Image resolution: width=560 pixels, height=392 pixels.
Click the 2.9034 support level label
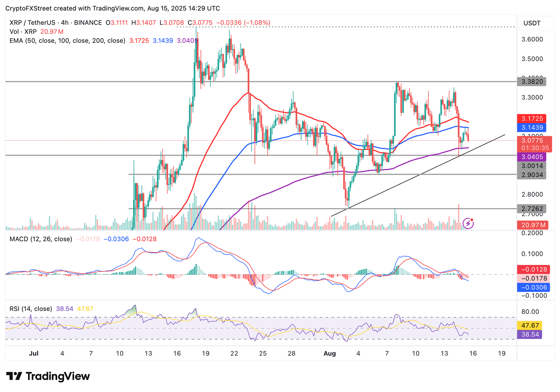[532, 175]
